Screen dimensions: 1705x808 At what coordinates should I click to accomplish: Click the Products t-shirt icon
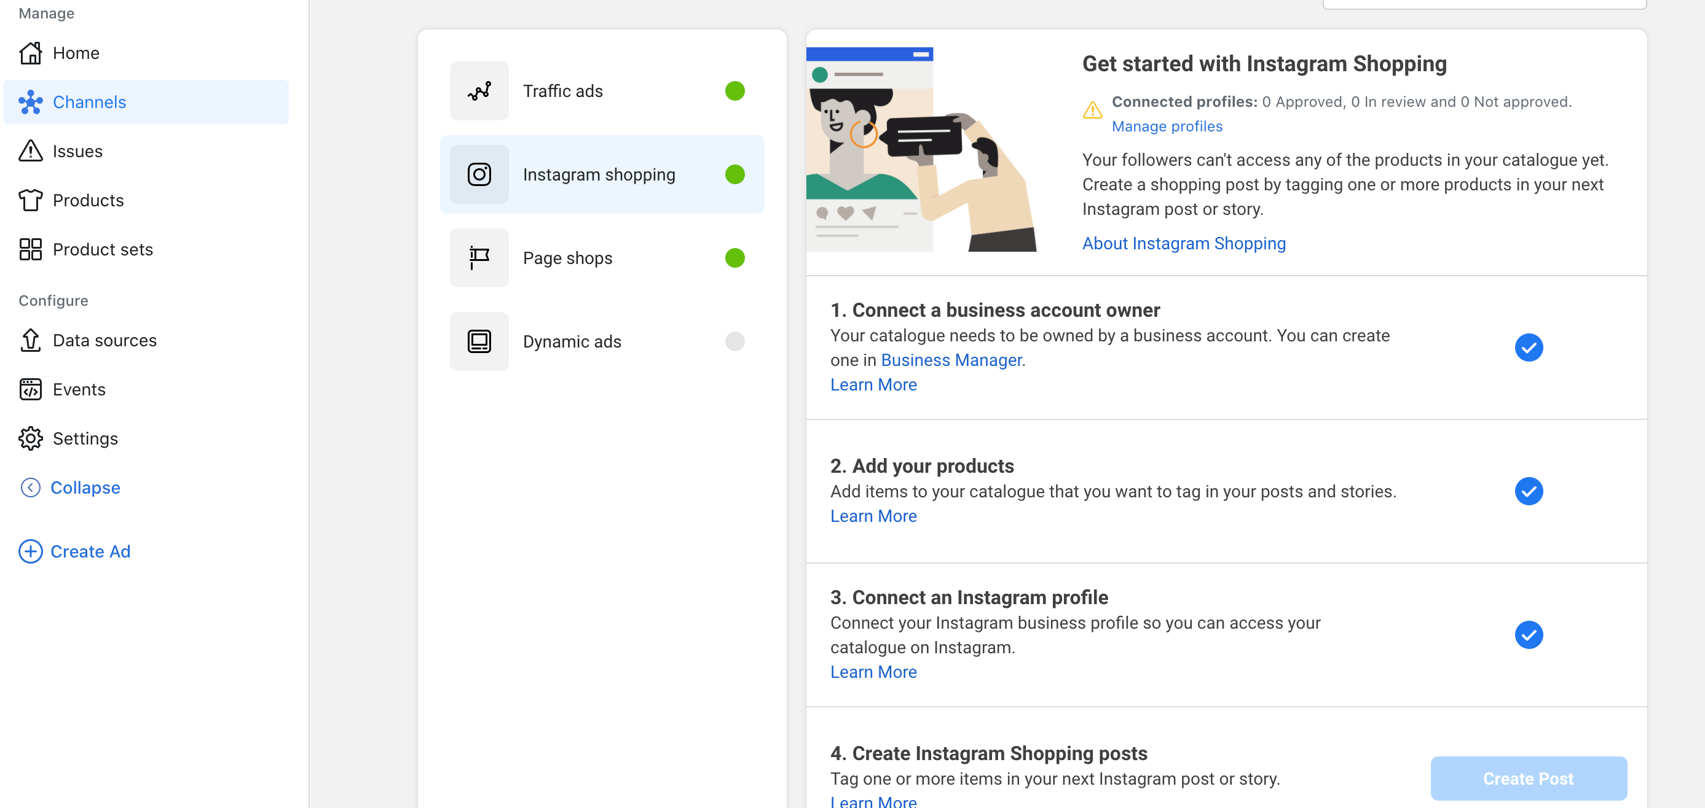[31, 200]
